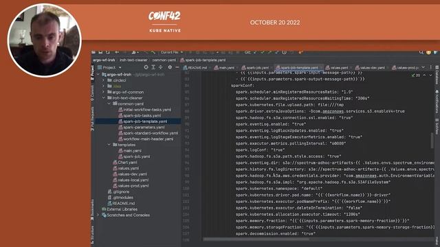The height and width of the screenshot is (247, 440).
Task: Open the Code With Me user dropdown
Action: pos(135,52)
